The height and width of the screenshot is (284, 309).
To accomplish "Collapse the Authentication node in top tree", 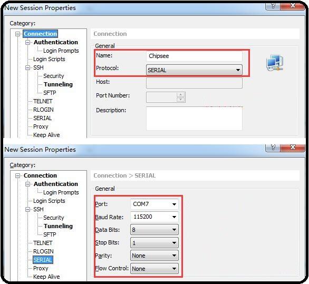I will click(28, 42).
